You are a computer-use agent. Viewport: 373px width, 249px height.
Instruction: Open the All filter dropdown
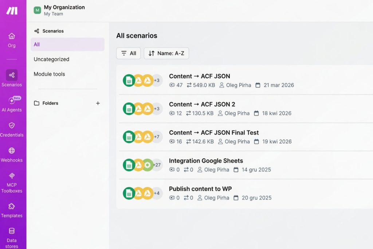129,53
